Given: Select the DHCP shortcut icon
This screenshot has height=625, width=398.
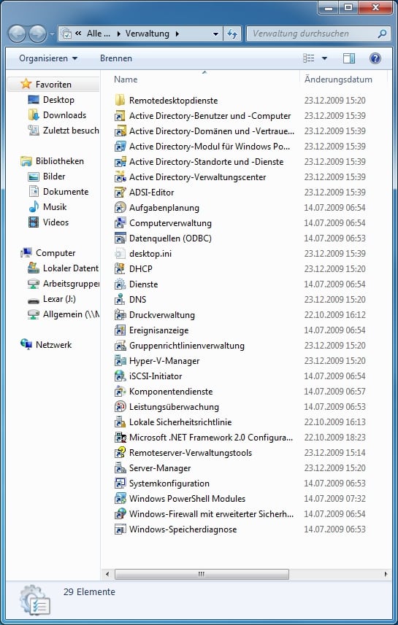Looking at the screenshot, I should [x=120, y=269].
